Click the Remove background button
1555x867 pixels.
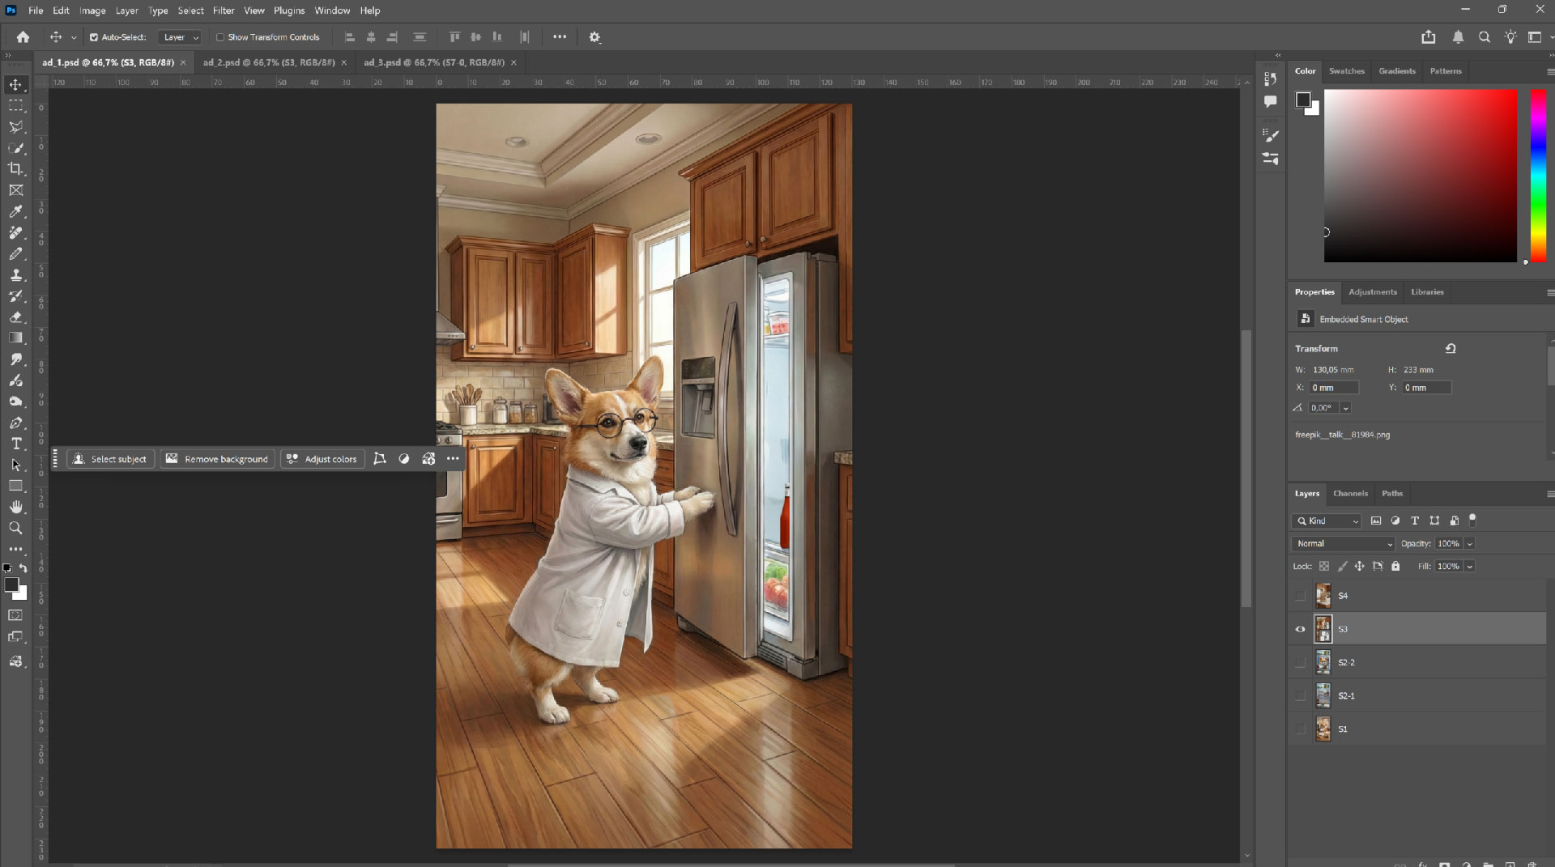coord(217,459)
